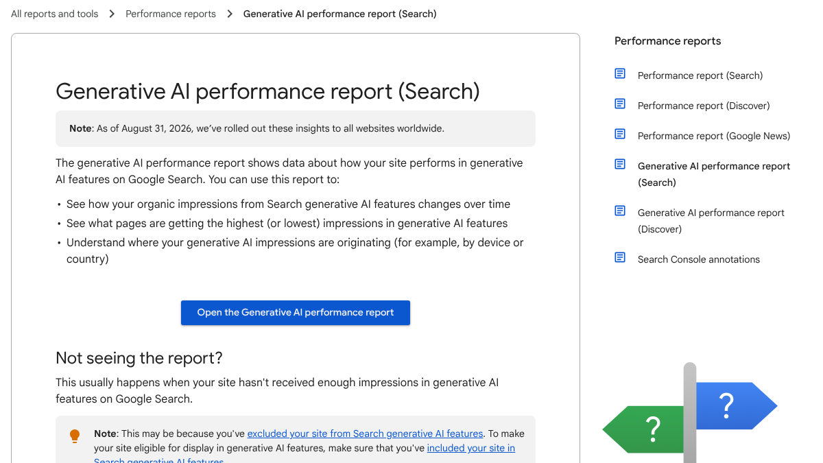The width and height of the screenshot is (823, 463).
Task: Click document icon beside Generative AI report (Discover)
Action: 620,211
